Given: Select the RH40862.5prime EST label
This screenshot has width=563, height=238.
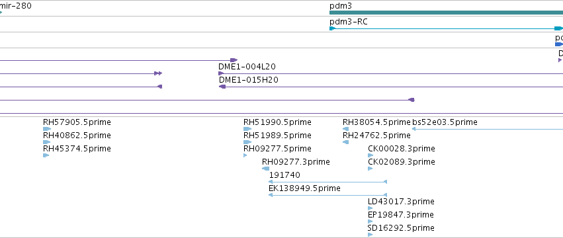Looking at the screenshot, I should click(x=77, y=136).
